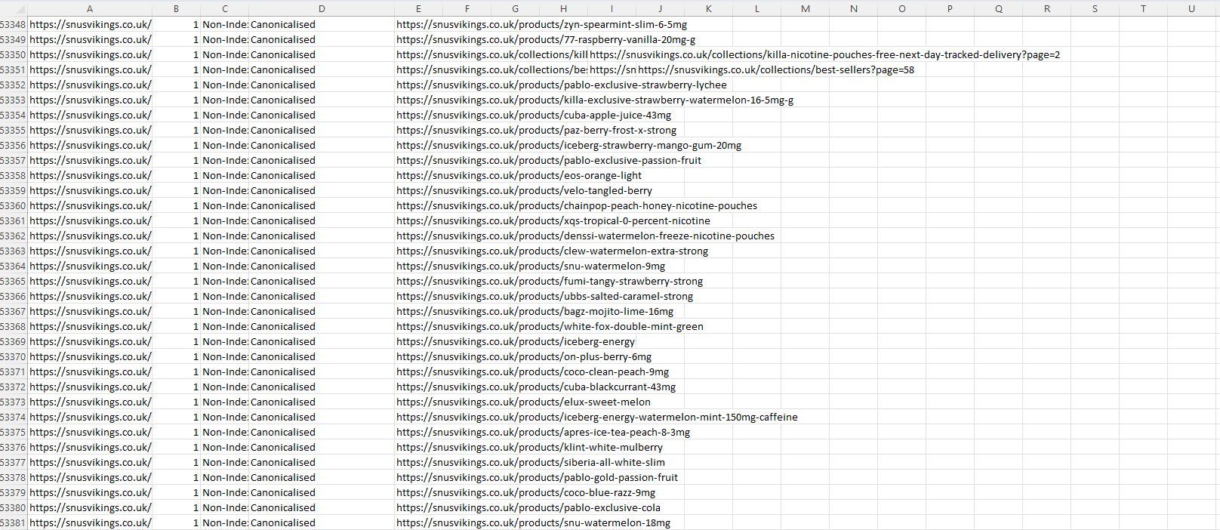This screenshot has height=530, width=1220.
Task: Click cuba-apple-juice-43mg product URL cell
Action: point(534,115)
